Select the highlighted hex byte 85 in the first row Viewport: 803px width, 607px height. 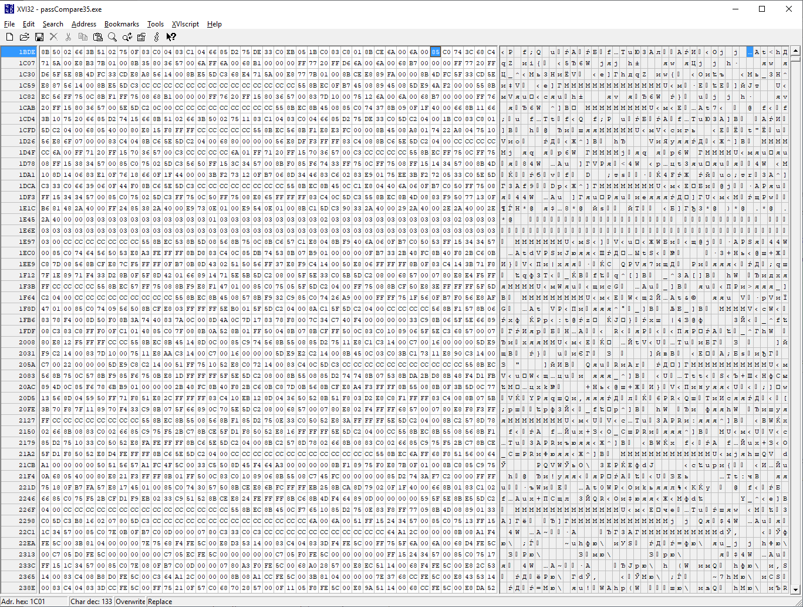click(x=436, y=52)
